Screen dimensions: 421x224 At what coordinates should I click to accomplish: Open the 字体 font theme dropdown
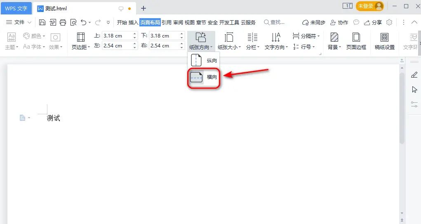tap(34, 47)
